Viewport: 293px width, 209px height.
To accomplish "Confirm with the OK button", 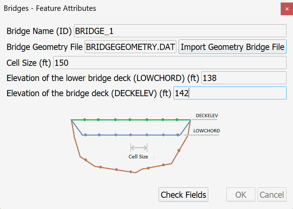I will coord(241,195).
